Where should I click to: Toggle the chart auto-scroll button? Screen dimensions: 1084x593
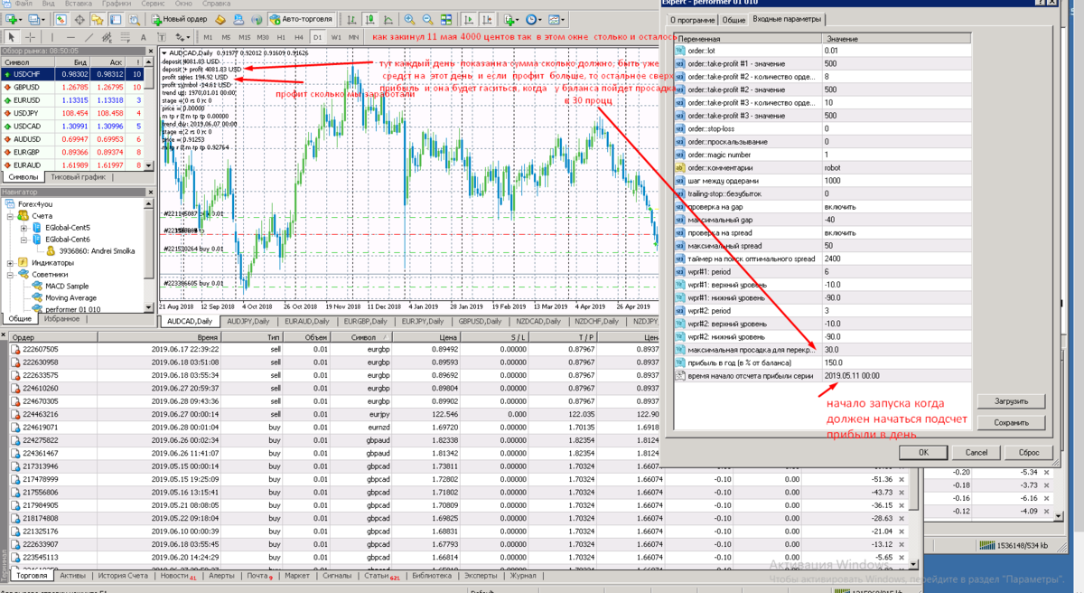pyautogui.click(x=467, y=19)
